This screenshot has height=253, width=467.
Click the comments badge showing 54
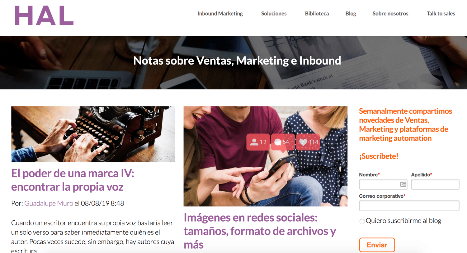[x=283, y=142]
